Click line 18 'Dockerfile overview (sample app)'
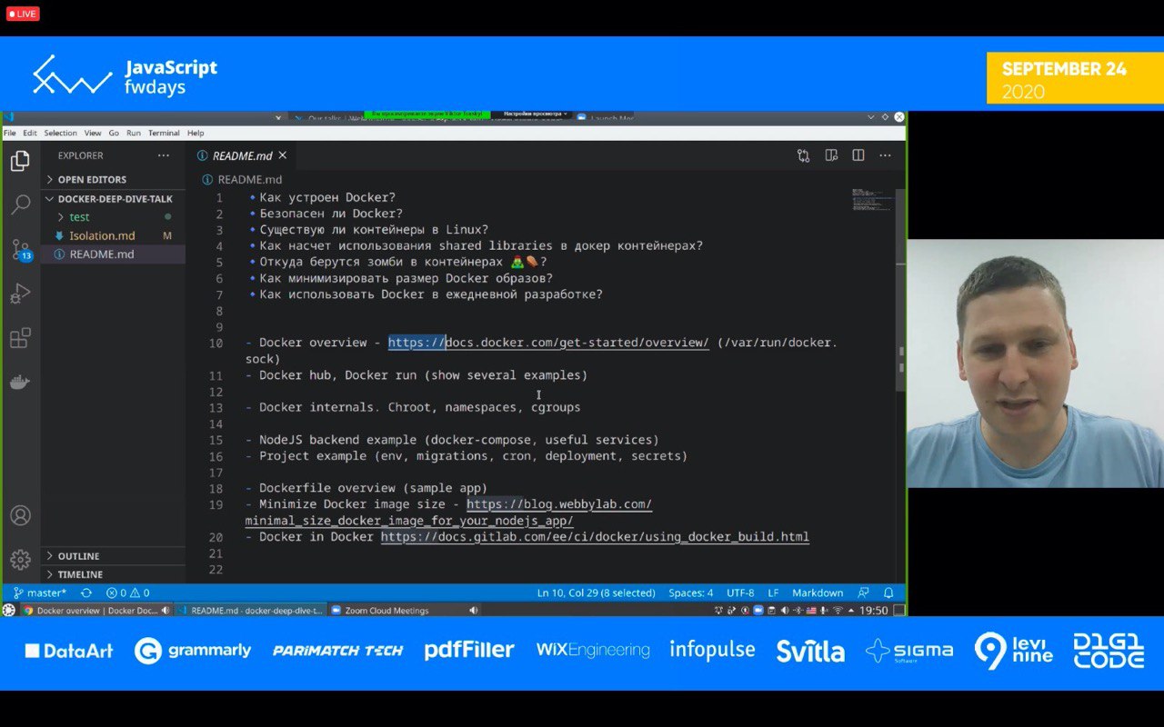Viewport: 1164px width, 727px height. tap(373, 488)
